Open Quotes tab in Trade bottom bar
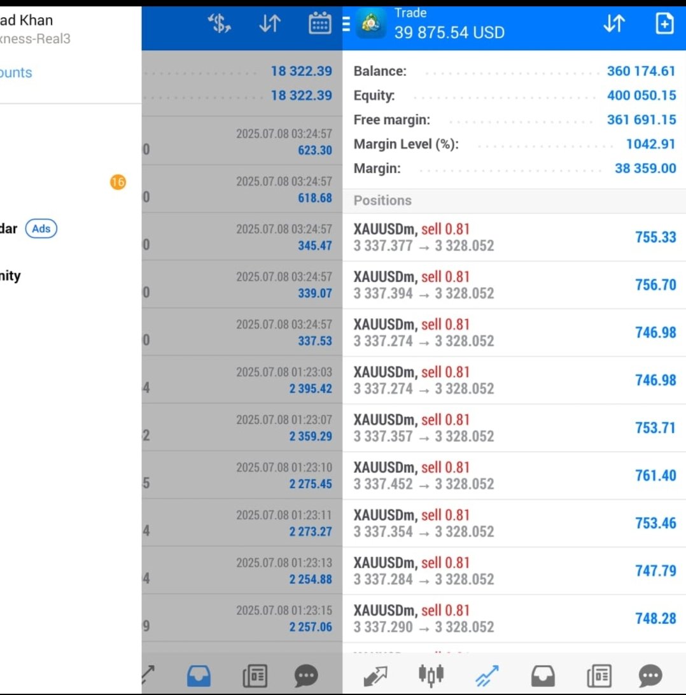This screenshot has height=695, width=686. [x=375, y=676]
